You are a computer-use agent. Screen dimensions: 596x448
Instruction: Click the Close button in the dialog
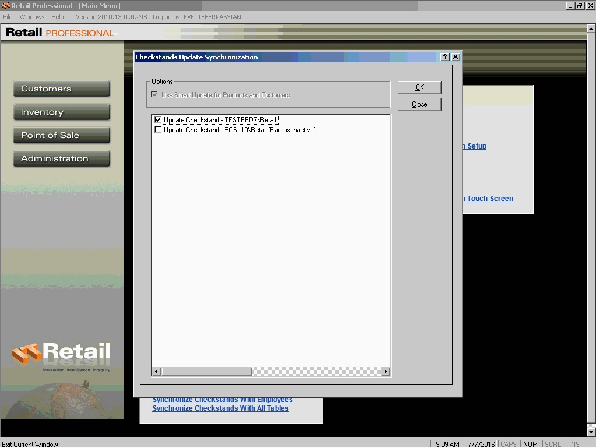tap(419, 104)
